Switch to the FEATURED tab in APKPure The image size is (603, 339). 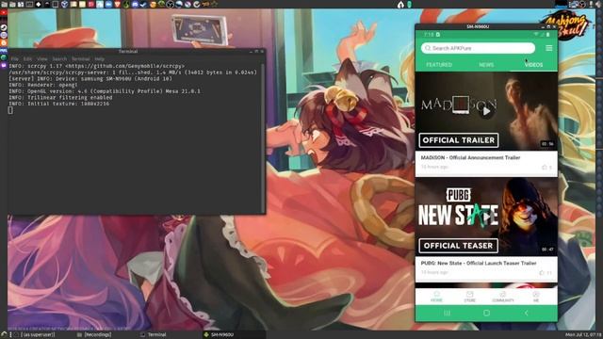point(439,65)
